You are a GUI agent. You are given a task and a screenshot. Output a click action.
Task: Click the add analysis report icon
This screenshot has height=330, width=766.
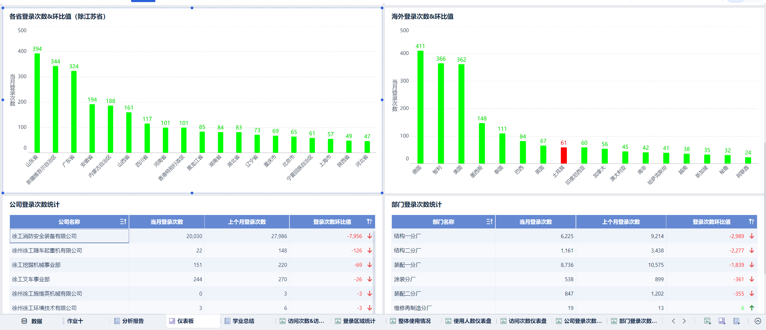(736, 321)
